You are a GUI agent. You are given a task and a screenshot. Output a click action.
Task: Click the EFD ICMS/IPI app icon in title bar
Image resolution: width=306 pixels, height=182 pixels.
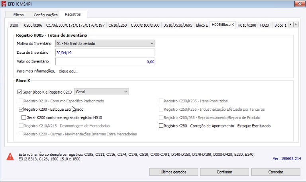coord(4,4)
